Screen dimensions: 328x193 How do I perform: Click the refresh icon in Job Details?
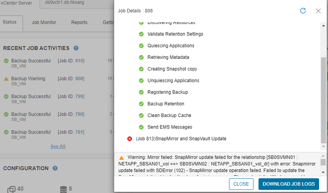coord(303,11)
